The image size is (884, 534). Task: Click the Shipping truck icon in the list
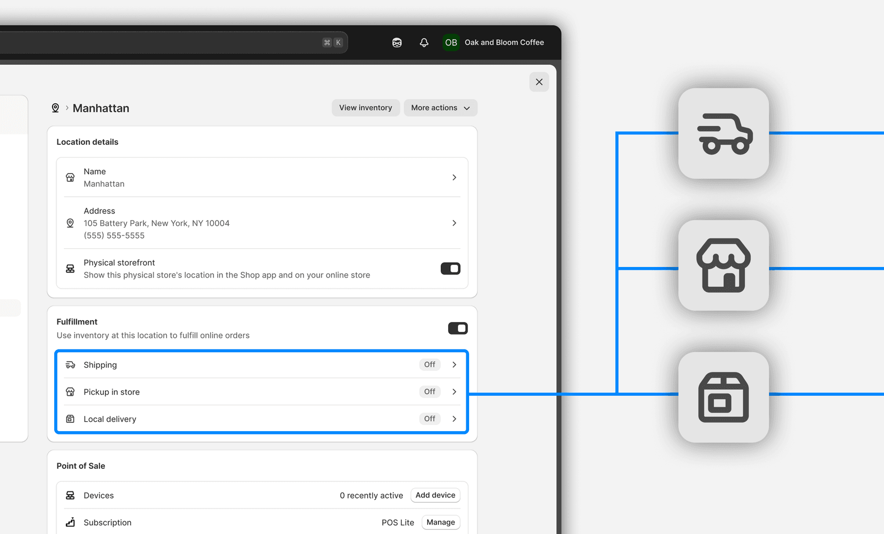(x=70, y=365)
